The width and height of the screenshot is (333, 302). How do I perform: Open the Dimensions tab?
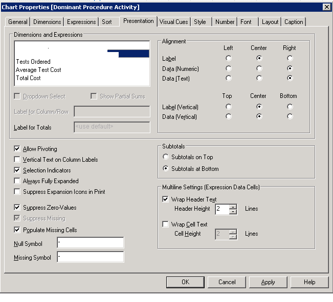point(47,22)
